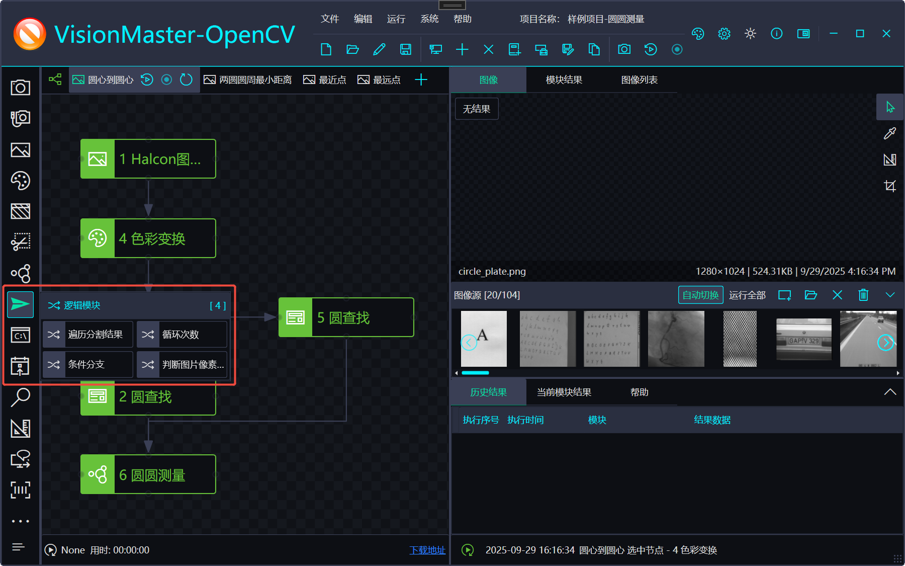Select the checkered pattern thumbnail
Viewport: 905px width, 566px height.
tap(740, 339)
